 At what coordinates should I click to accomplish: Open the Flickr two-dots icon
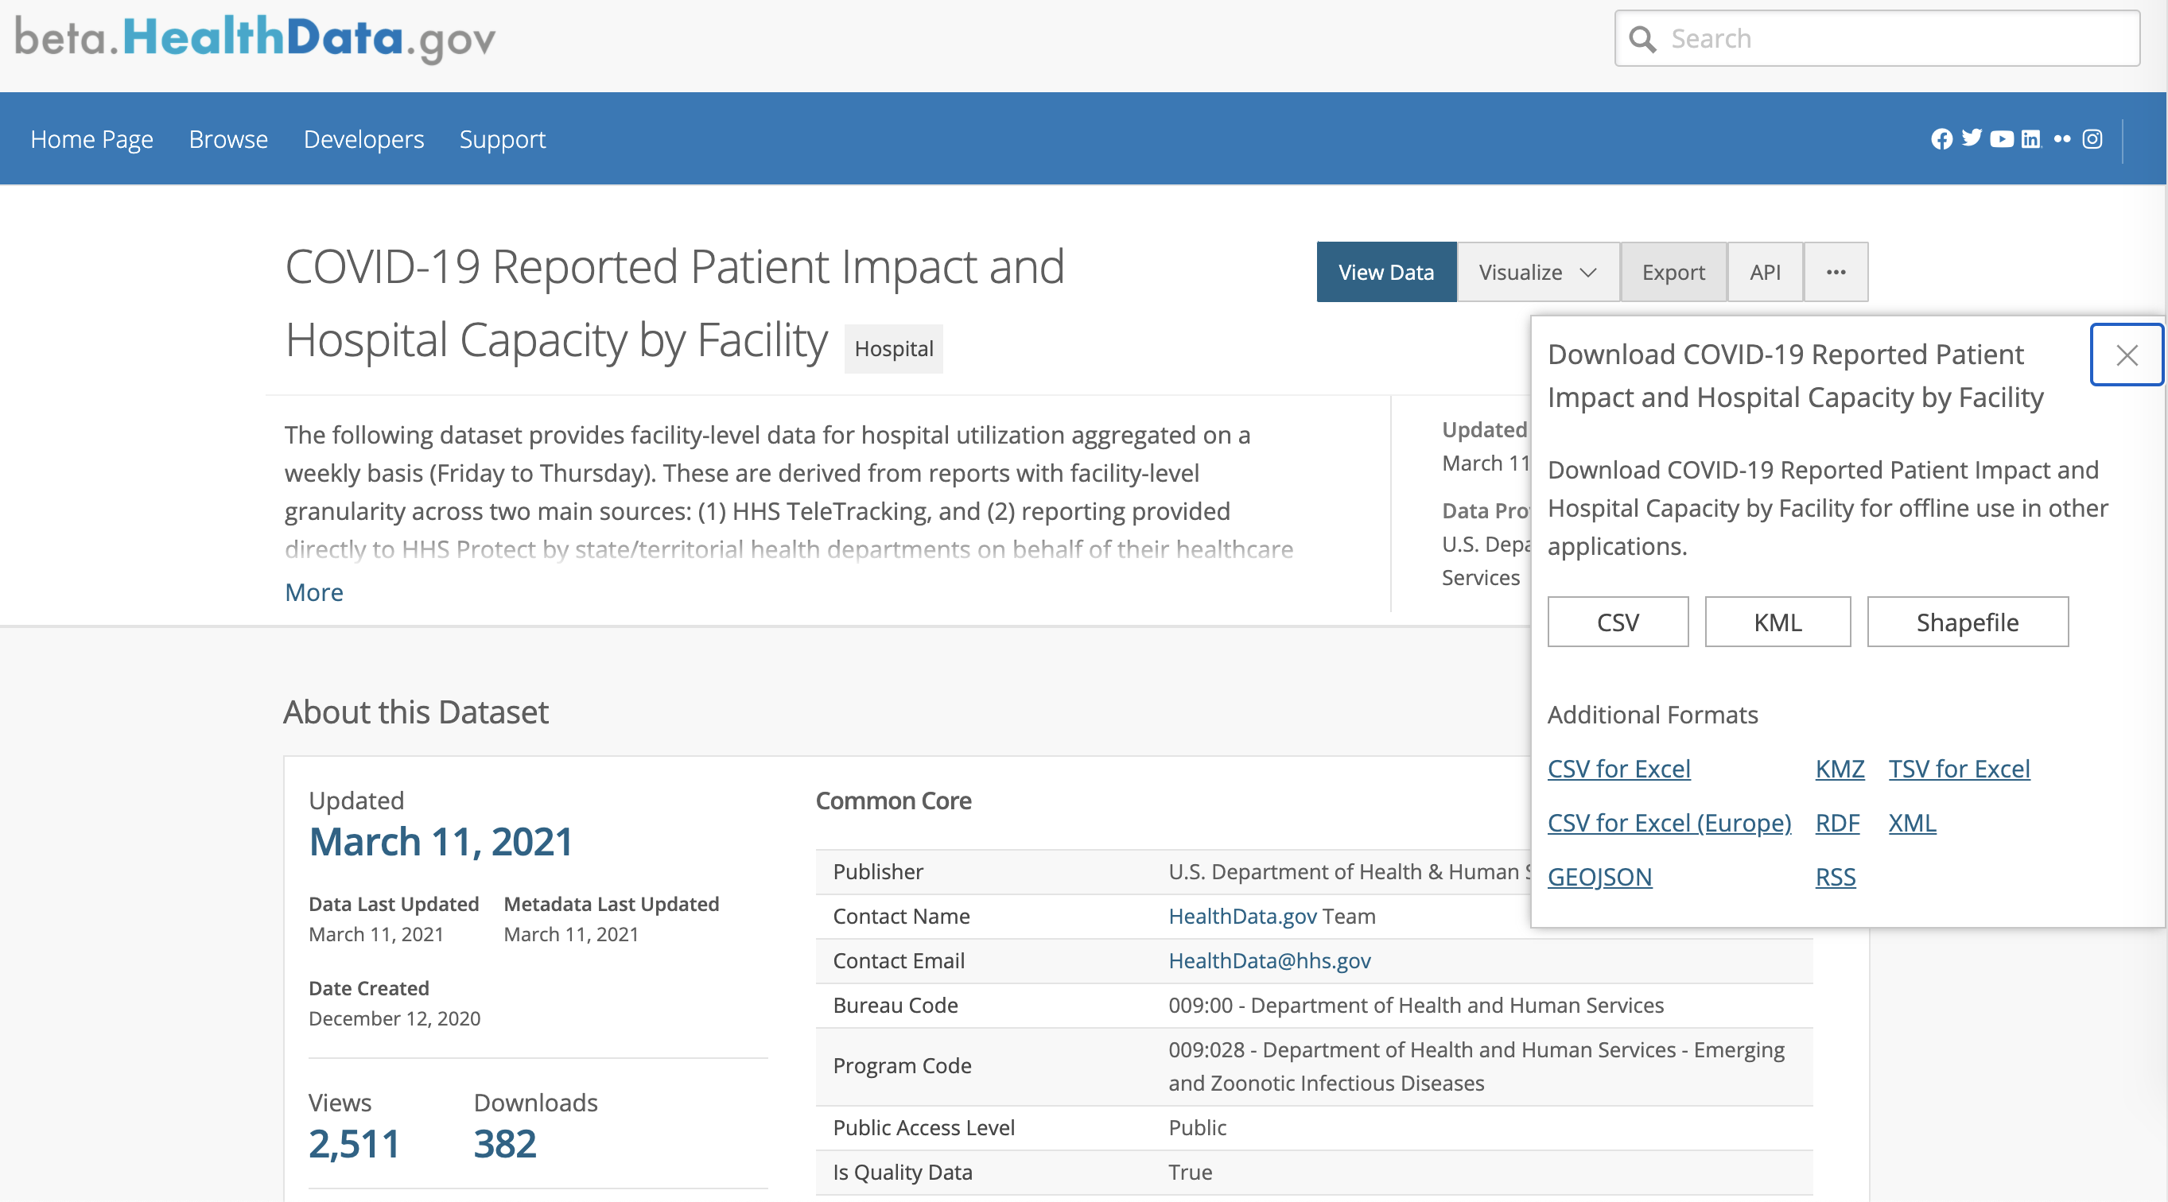[2062, 139]
